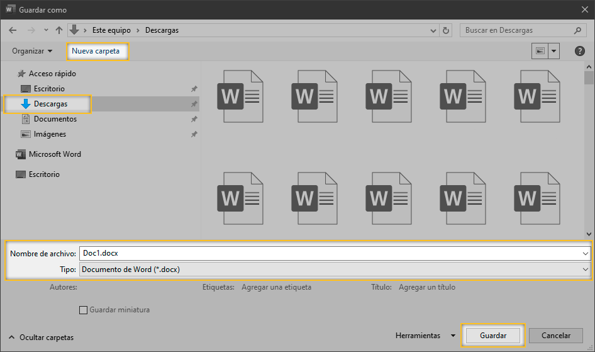This screenshot has width=595, height=352.
Task: Click the view mode icon button
Action: tap(540, 51)
